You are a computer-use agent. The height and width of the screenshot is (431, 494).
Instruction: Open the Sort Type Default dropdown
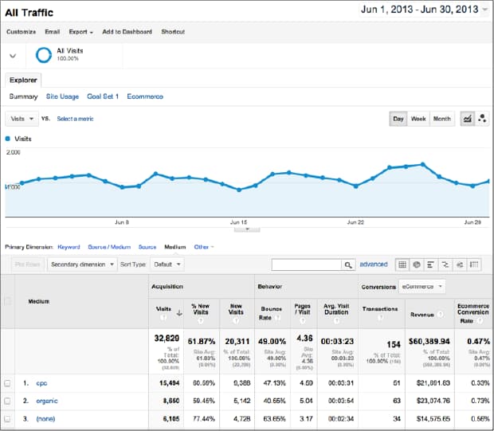(x=167, y=264)
